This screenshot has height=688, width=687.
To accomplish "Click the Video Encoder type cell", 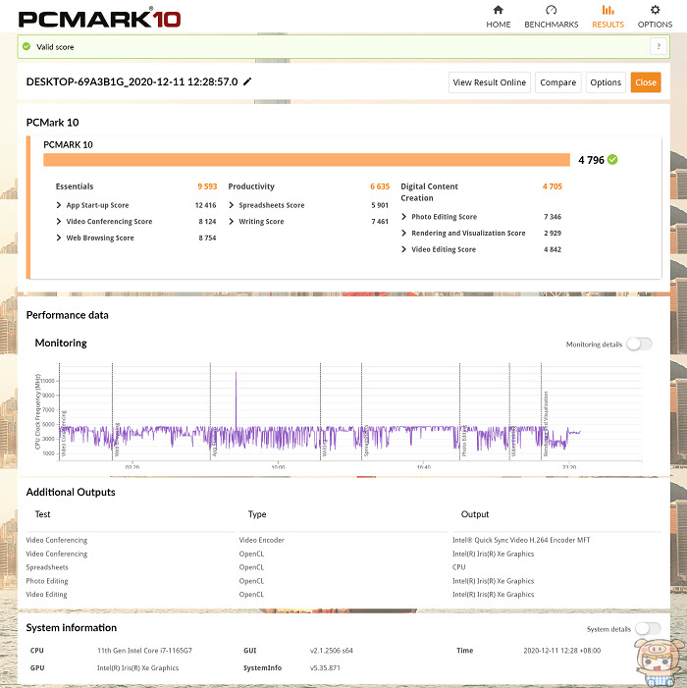I will point(261,540).
